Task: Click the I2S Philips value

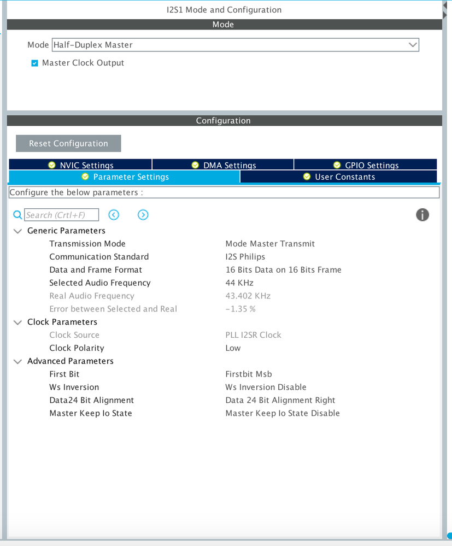Action: coord(245,257)
